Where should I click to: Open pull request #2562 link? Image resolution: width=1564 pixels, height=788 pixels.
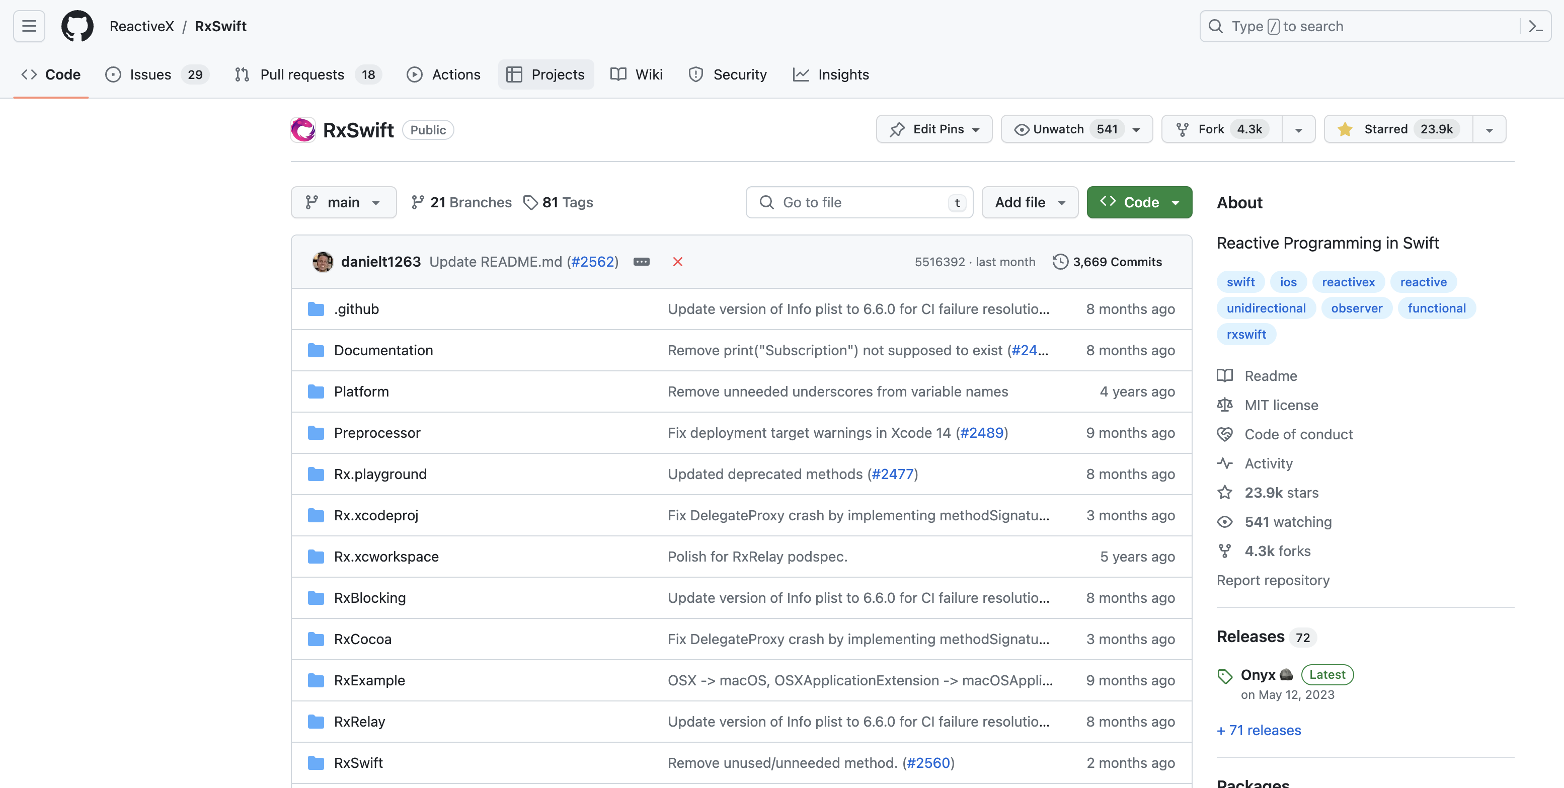593,262
